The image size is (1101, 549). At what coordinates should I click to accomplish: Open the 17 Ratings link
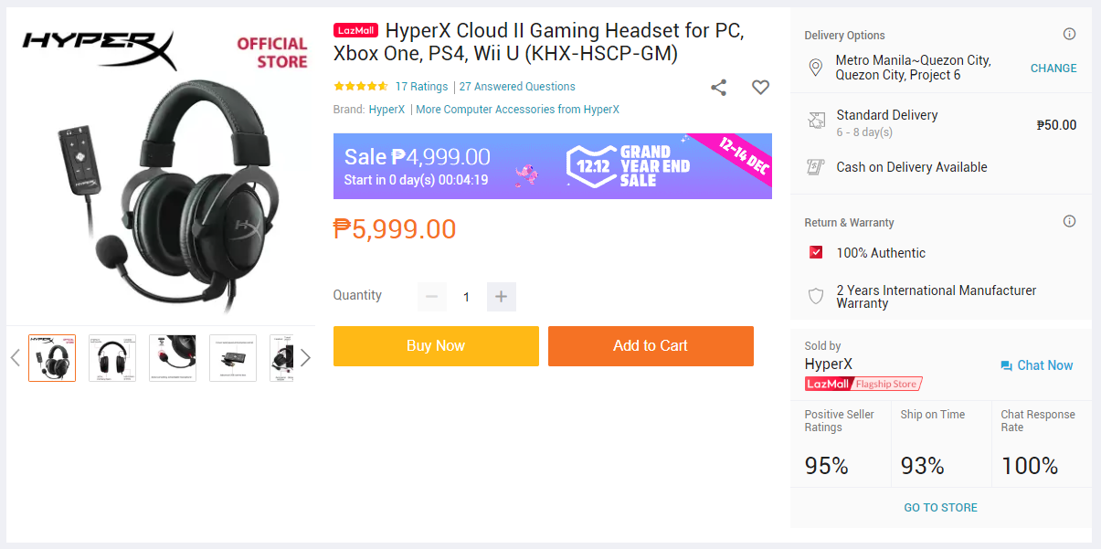[421, 87]
